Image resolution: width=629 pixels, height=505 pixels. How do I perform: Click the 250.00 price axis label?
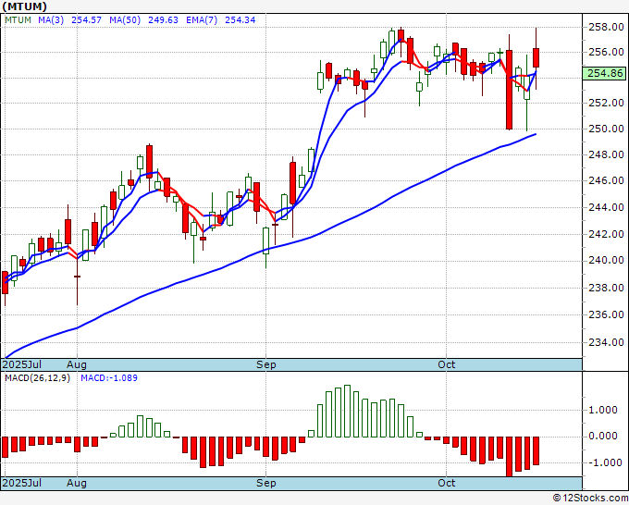click(606, 129)
